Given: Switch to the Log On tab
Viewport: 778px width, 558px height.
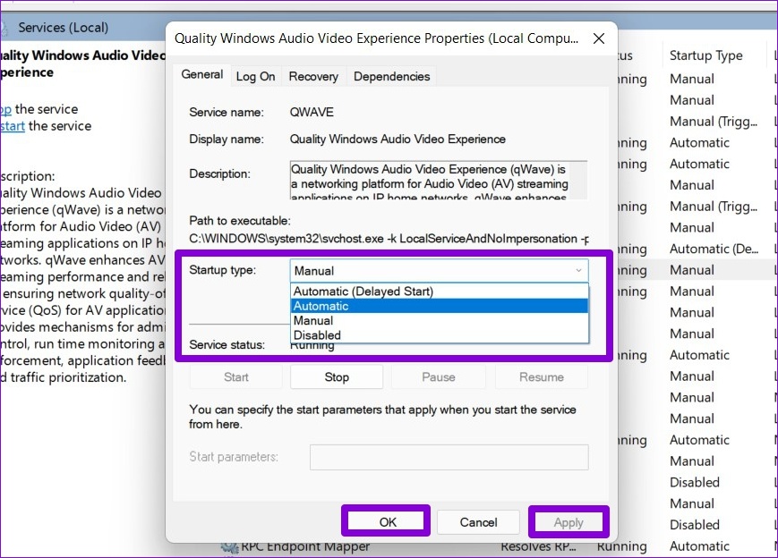Looking at the screenshot, I should [255, 76].
